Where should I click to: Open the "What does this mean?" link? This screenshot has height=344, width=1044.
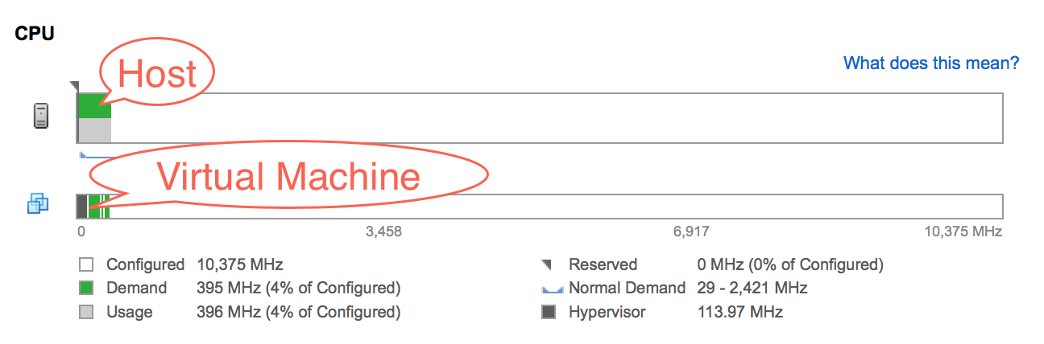[931, 62]
